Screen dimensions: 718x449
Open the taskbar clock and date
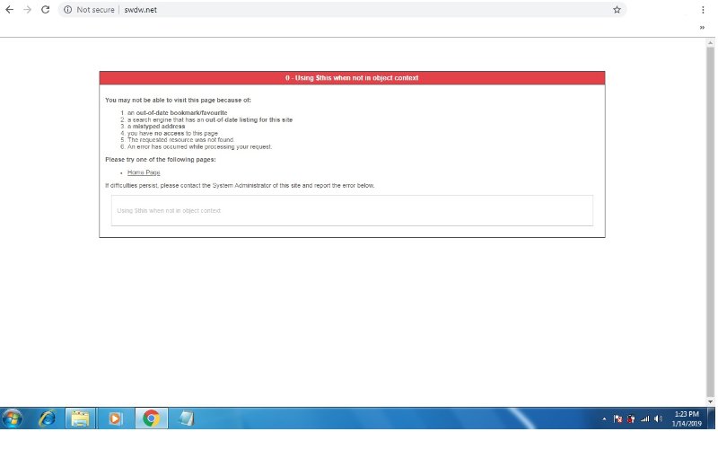pos(687,418)
